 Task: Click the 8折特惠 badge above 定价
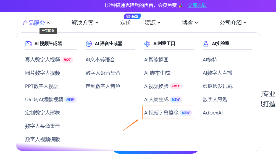click(x=132, y=16)
